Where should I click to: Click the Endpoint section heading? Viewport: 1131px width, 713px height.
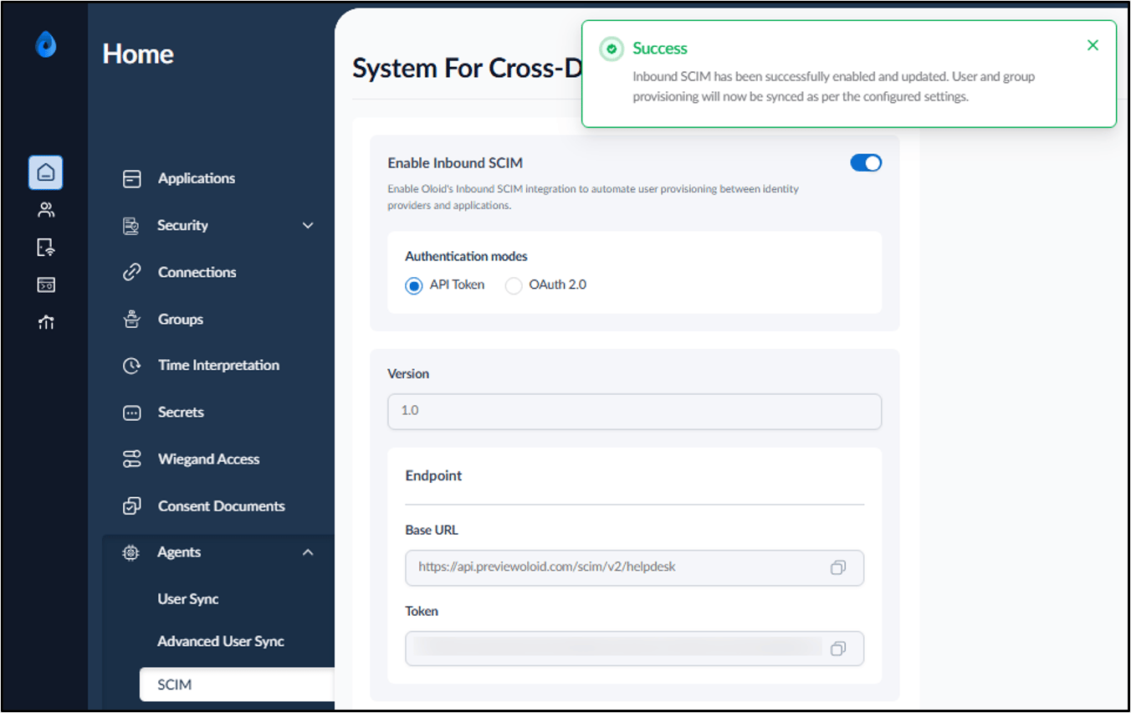[433, 475]
